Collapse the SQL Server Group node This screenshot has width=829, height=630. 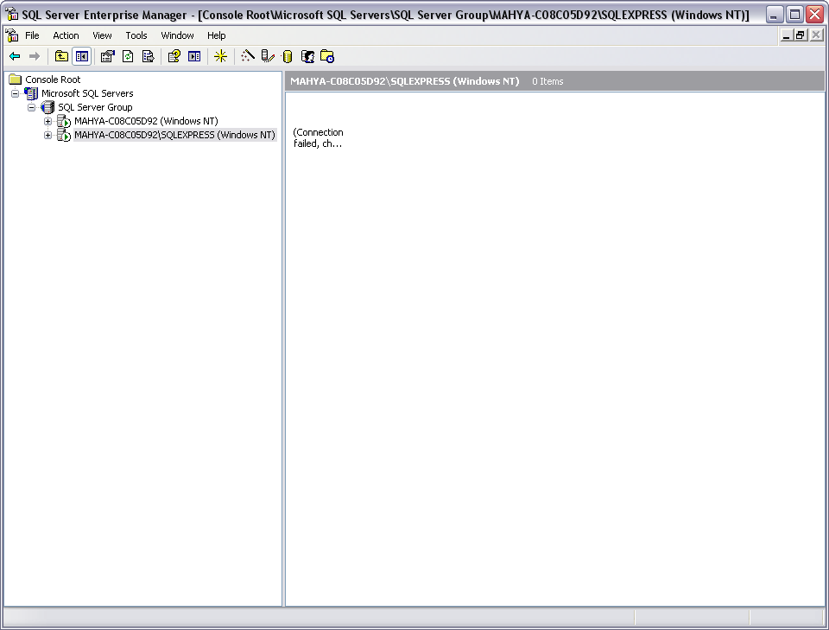tap(32, 107)
